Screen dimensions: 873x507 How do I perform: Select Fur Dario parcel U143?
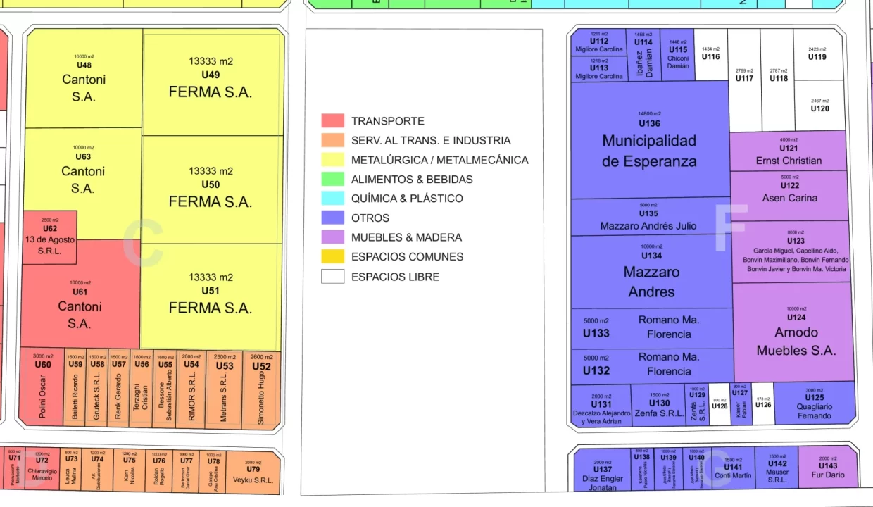tap(829, 467)
